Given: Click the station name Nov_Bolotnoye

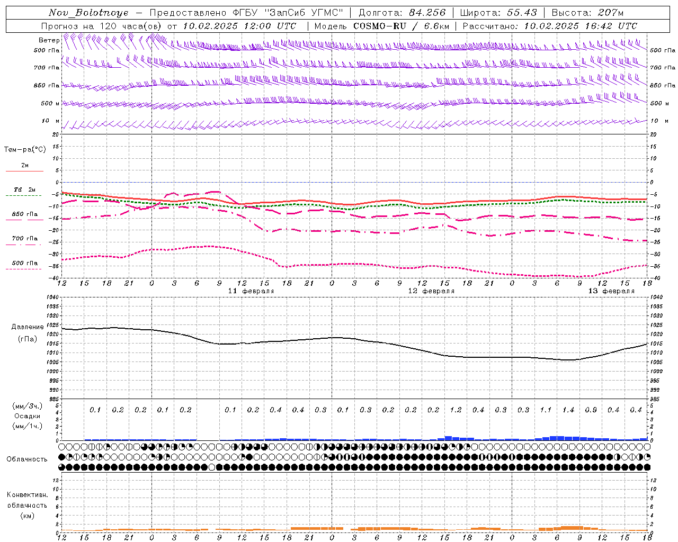Looking at the screenshot, I should pos(88,13).
